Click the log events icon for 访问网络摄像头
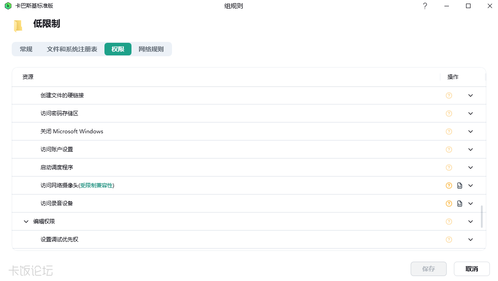Viewport: 498px width, 281px height. coord(460,186)
